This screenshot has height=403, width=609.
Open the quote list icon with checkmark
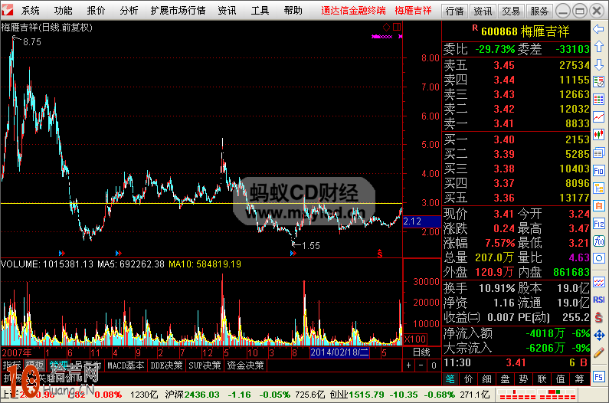[598, 82]
